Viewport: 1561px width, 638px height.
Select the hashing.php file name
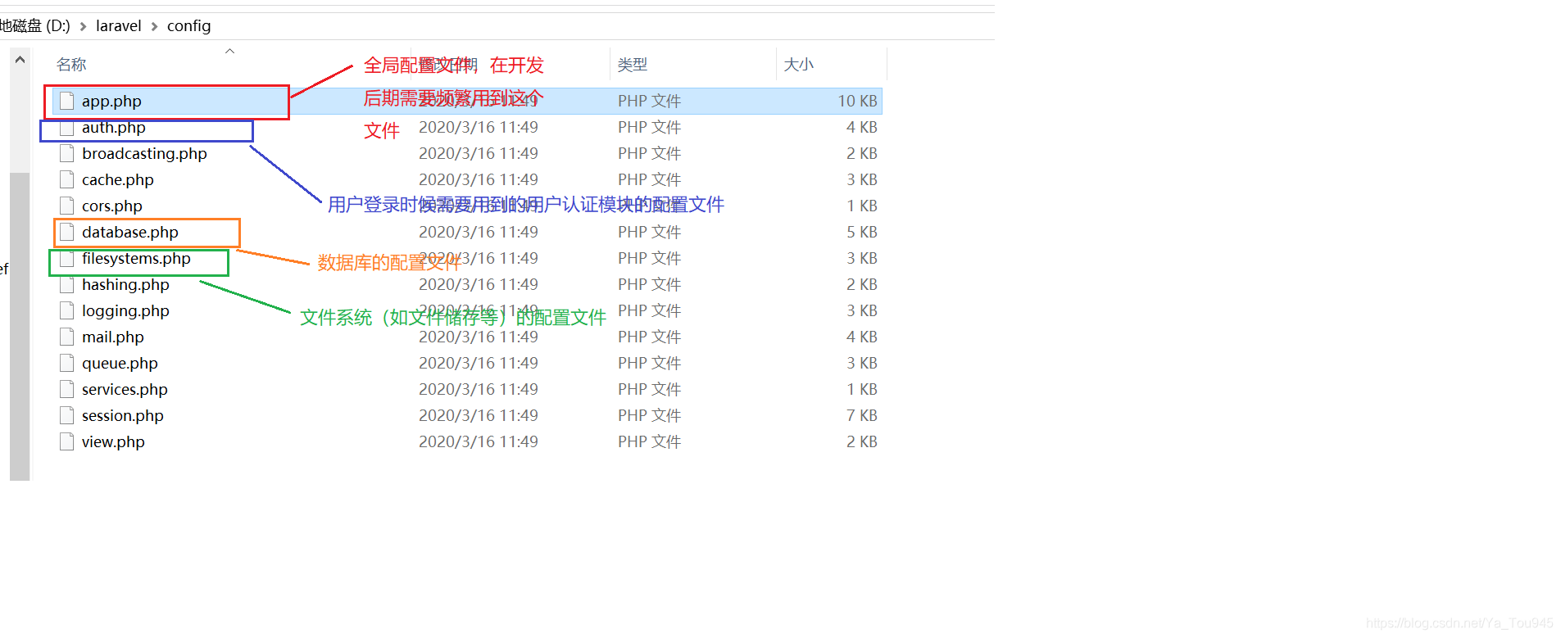tap(125, 284)
